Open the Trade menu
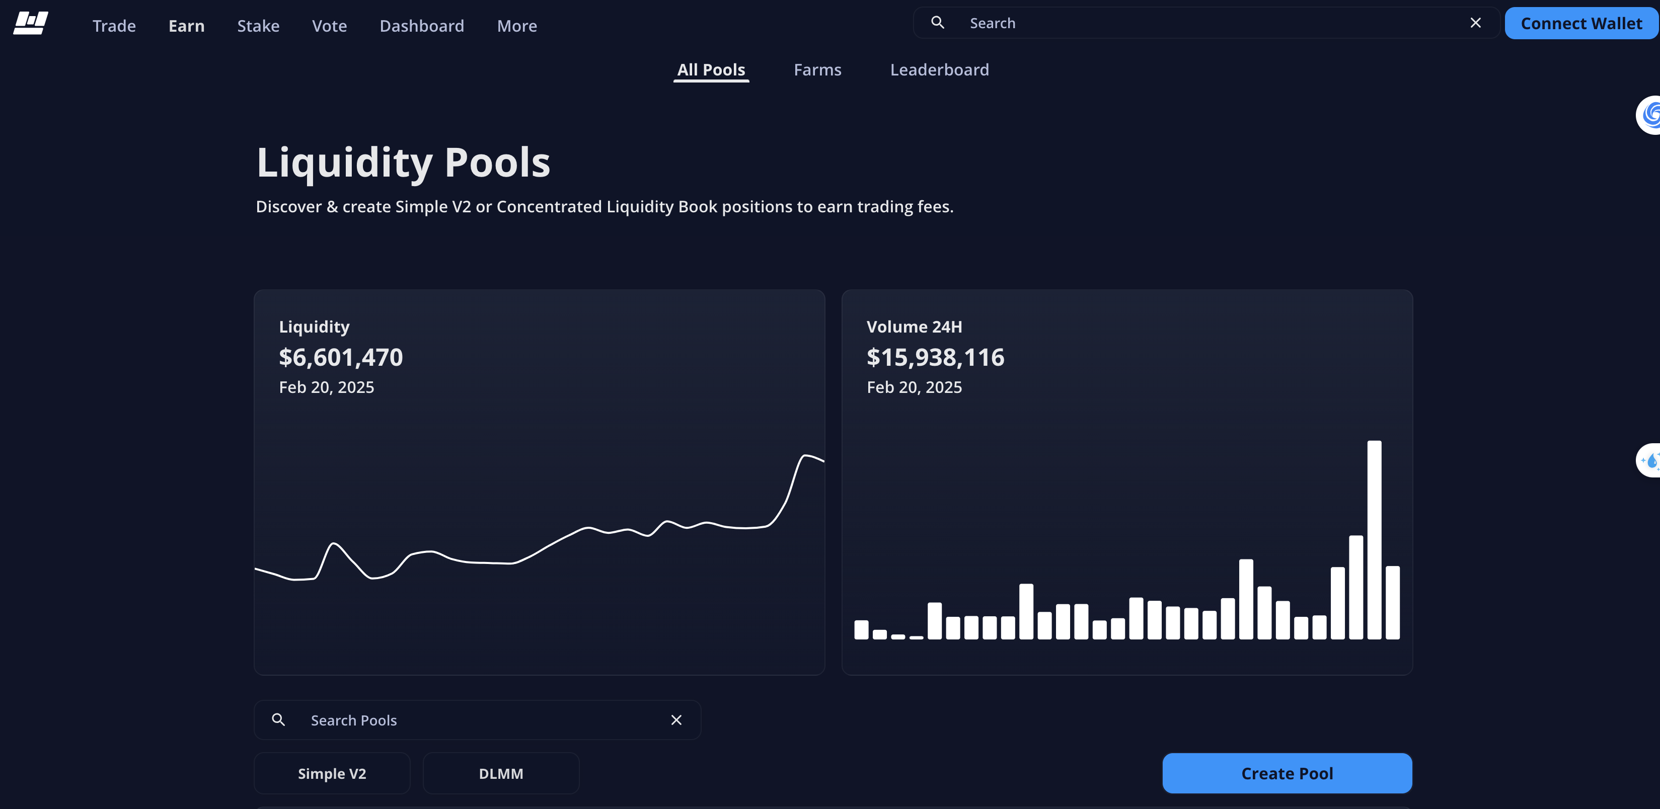 114,26
